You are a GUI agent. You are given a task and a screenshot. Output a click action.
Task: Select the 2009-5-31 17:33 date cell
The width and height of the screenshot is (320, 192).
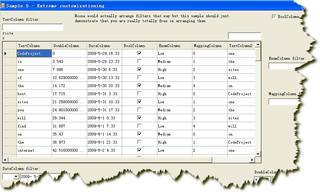(x=104, y=110)
